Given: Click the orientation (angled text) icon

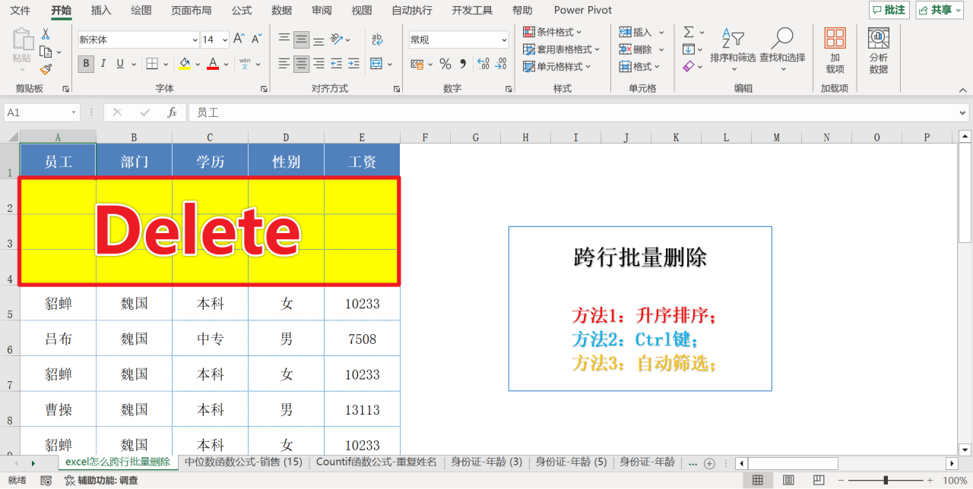Looking at the screenshot, I should click(338, 39).
